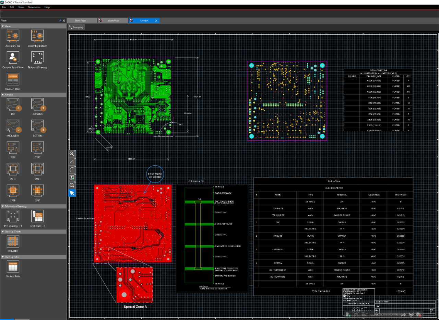Place the Assembly Top view
The width and height of the screenshot is (439, 320).
13,36
